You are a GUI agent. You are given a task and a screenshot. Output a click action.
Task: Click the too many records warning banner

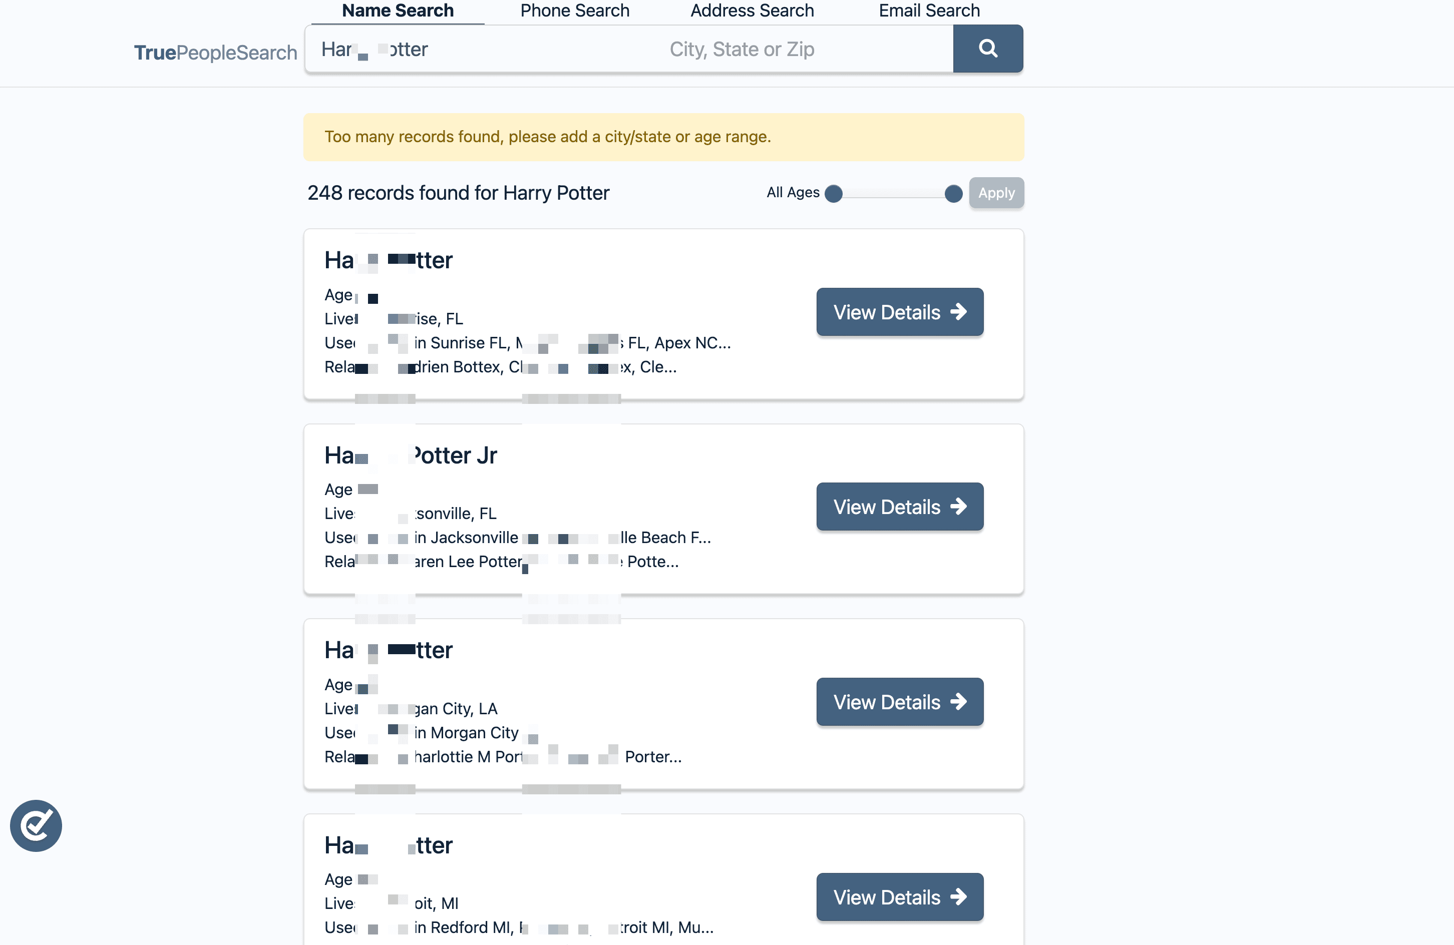click(x=663, y=137)
